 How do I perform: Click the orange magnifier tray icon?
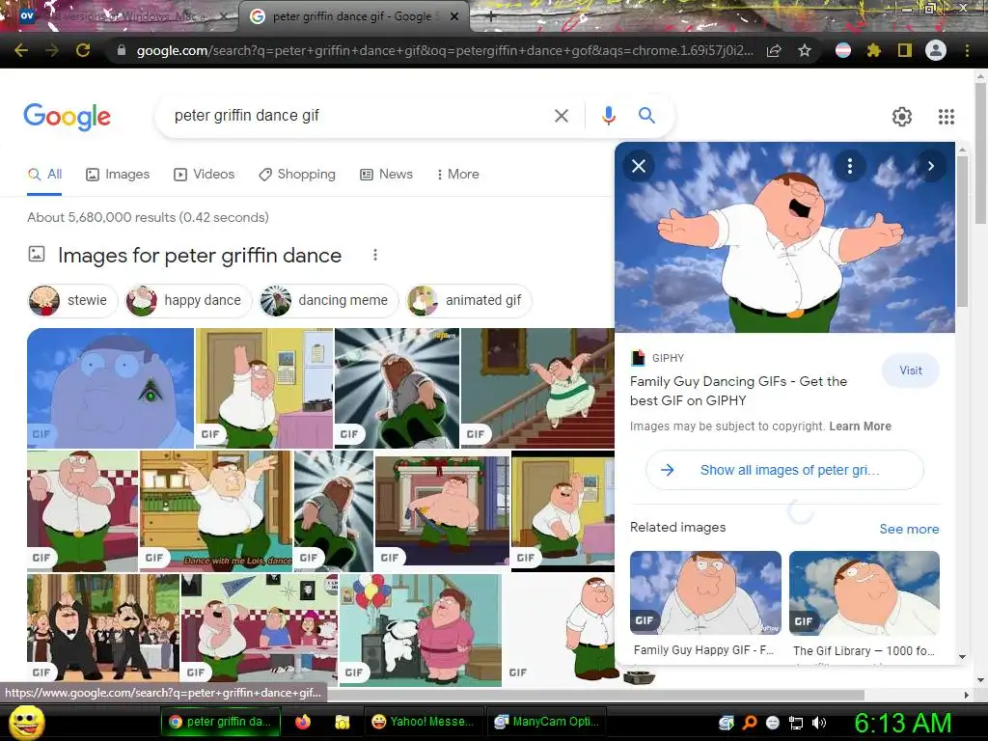[x=750, y=723]
